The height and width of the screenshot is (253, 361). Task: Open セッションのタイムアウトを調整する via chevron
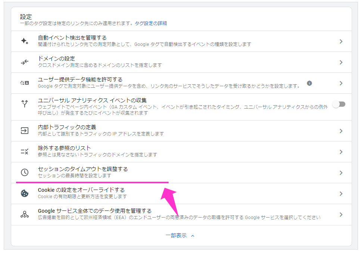pyautogui.click(x=341, y=173)
